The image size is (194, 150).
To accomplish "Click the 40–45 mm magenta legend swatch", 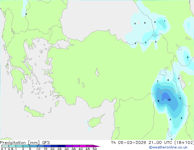I will [83, 146].
